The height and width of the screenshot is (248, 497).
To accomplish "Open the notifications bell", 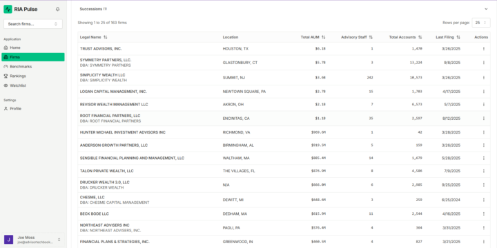I will [57, 9].
